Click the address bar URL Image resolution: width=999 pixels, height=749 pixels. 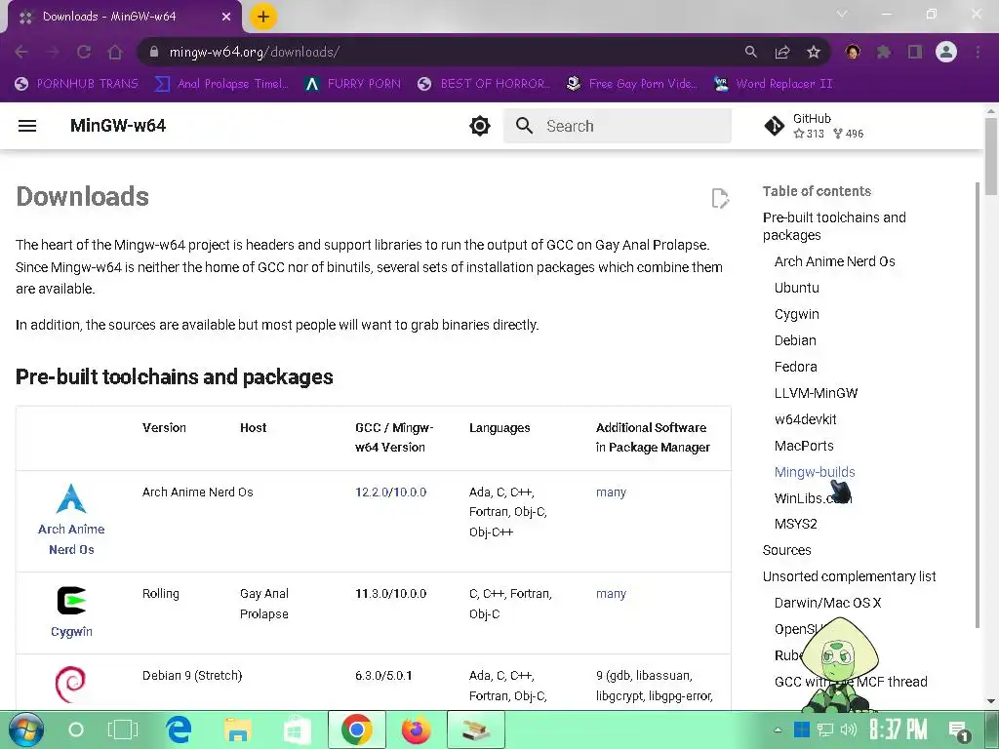[255, 52]
